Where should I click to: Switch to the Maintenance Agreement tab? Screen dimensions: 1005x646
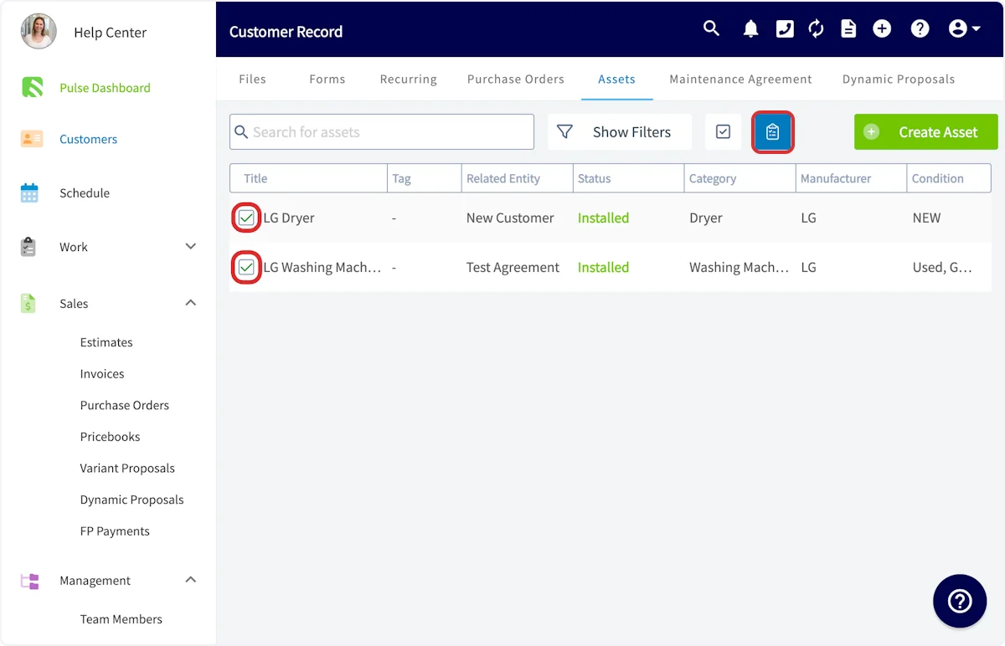(740, 79)
